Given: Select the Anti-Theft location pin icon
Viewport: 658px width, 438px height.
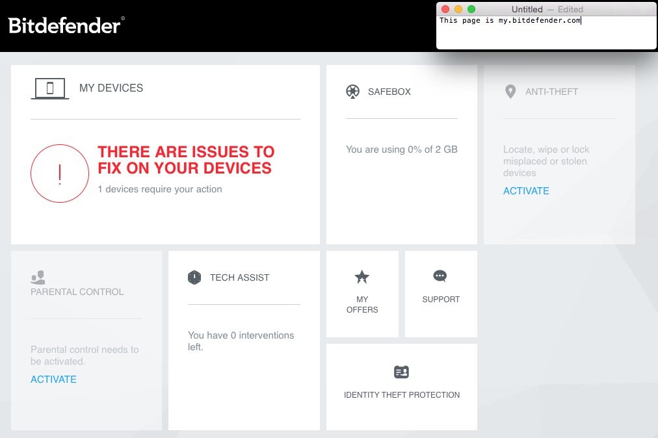Looking at the screenshot, I should [510, 92].
